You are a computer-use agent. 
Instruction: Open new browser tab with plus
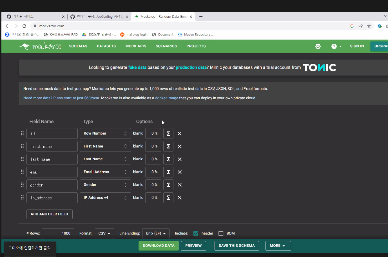point(201,17)
